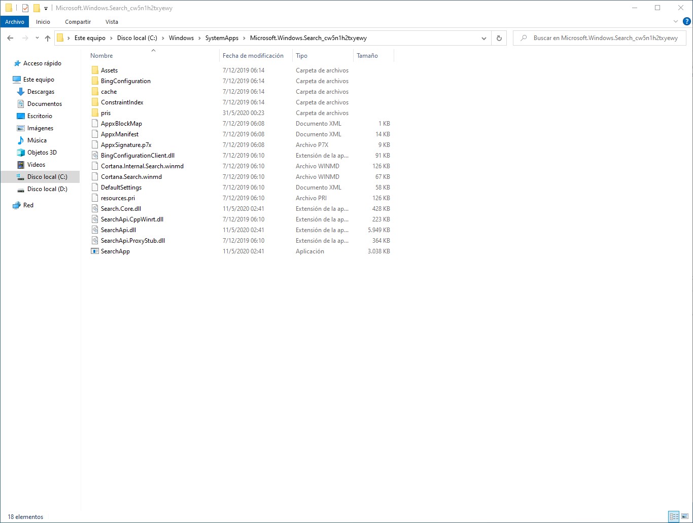Open Videos in the sidebar

point(36,165)
